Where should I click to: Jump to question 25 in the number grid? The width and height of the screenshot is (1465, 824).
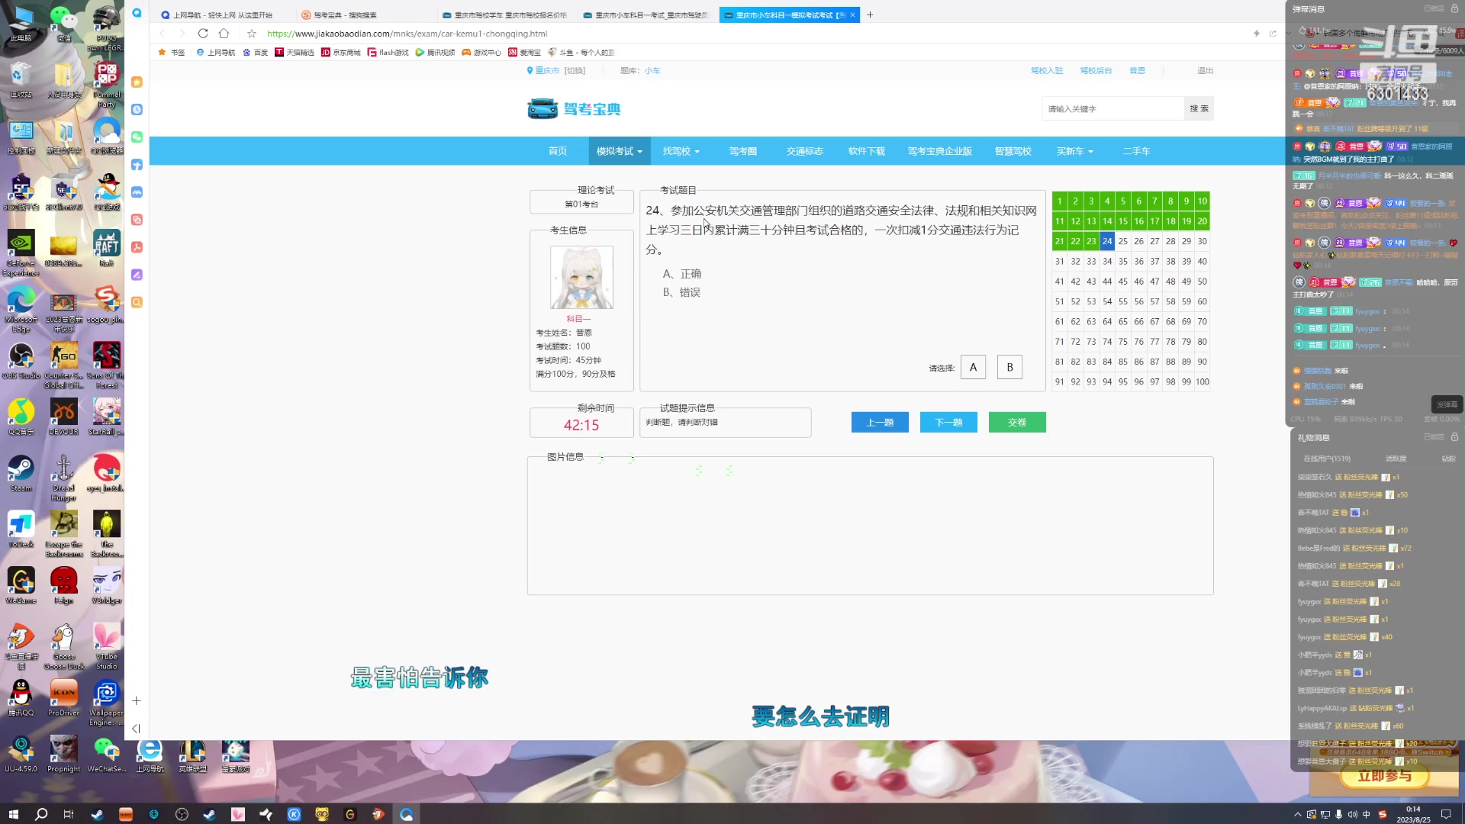click(1123, 241)
